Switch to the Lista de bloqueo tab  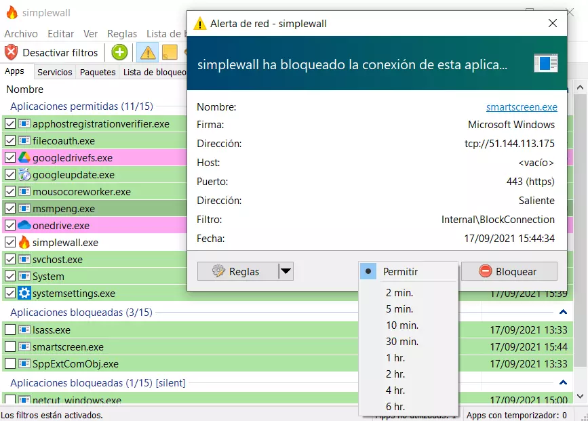point(155,72)
